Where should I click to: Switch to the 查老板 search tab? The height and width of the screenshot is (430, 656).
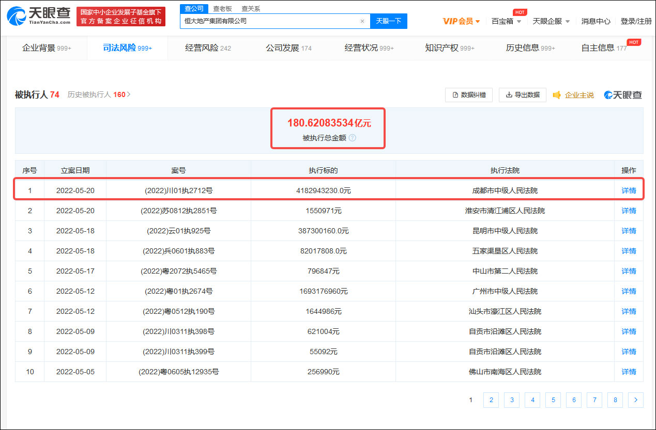223,8
